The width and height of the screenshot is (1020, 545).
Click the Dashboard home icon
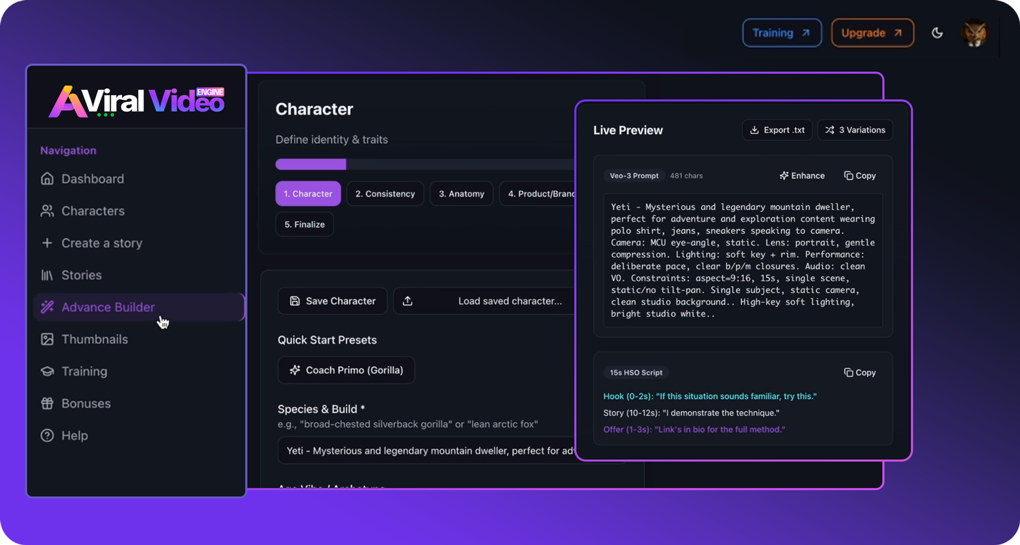click(x=47, y=179)
